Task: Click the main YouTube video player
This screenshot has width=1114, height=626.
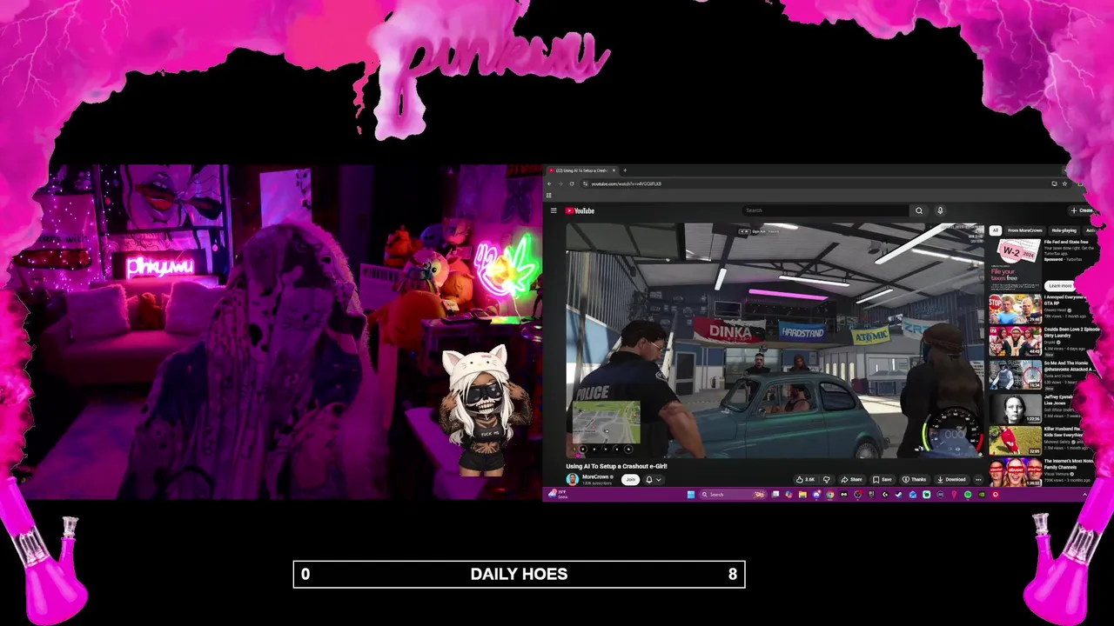Action: 775,340
